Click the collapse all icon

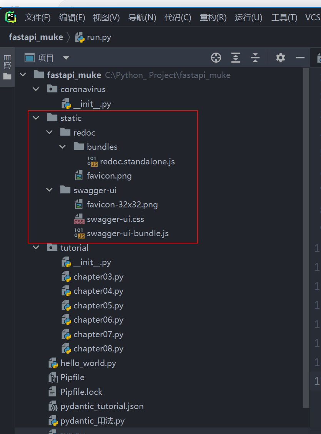point(255,58)
